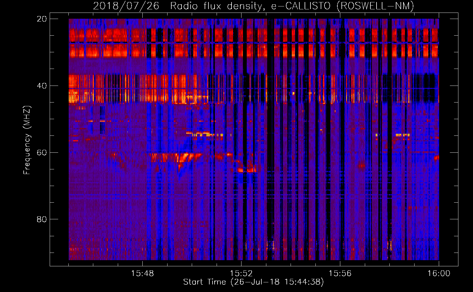Click the '16:00' time tick label

(x=439, y=273)
